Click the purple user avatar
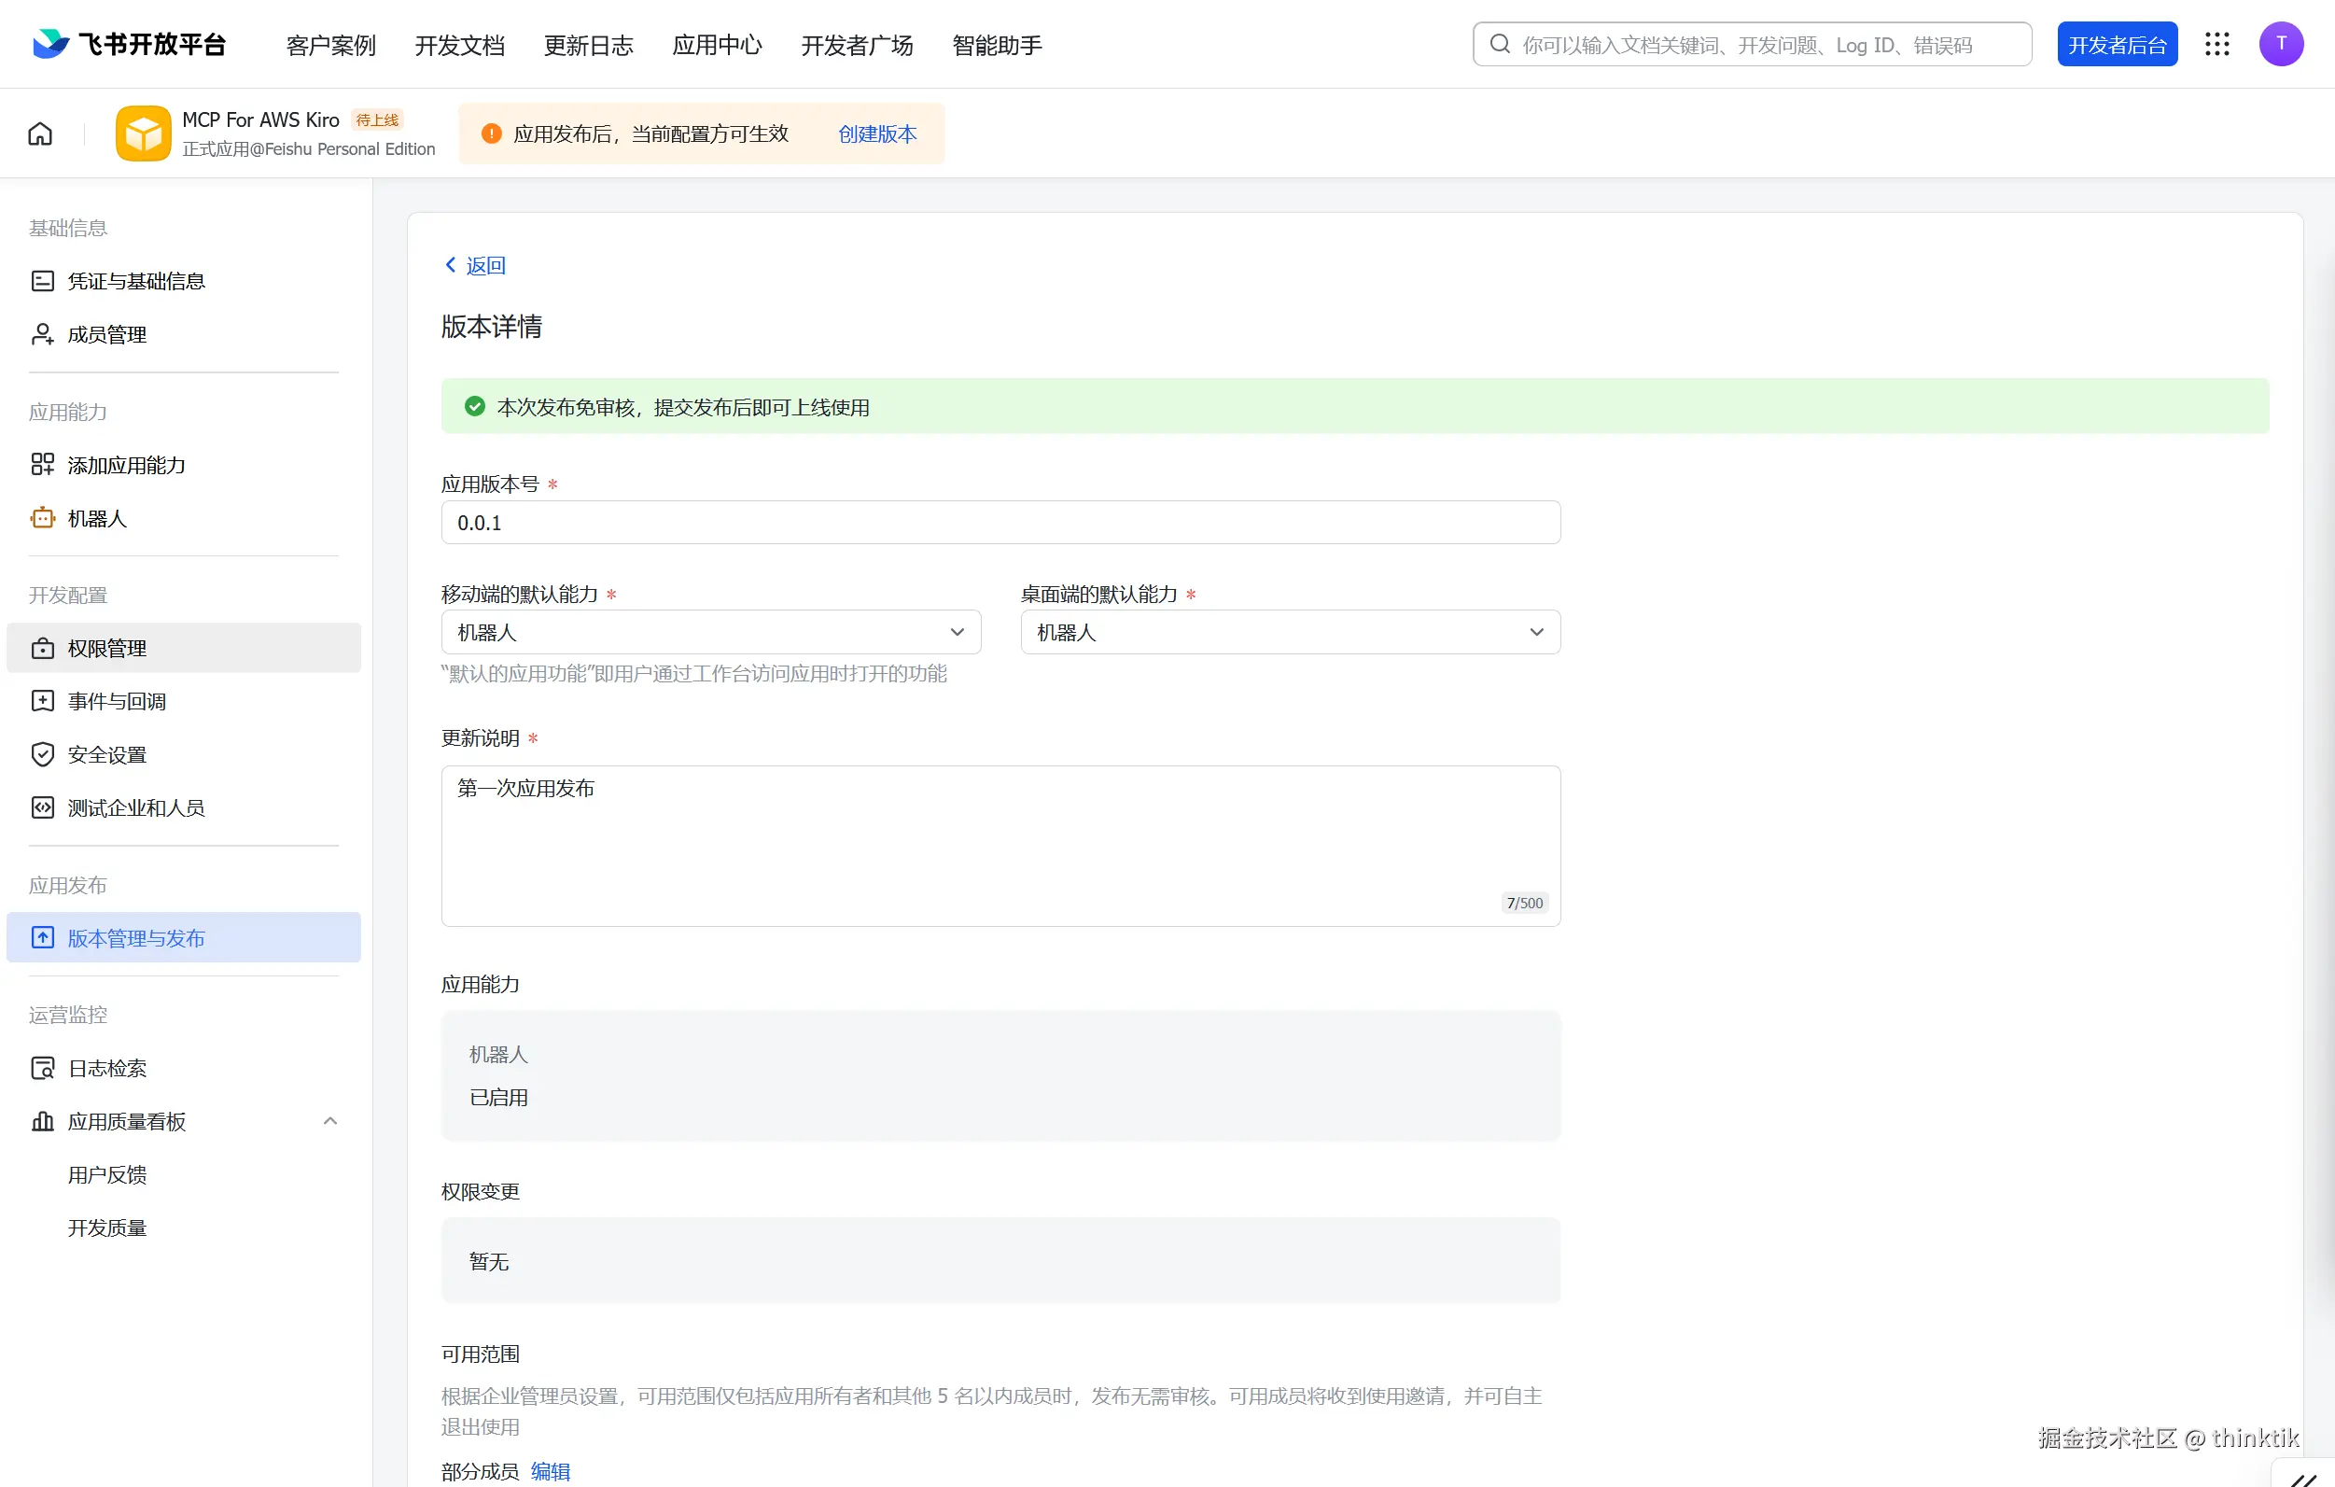Image resolution: width=2335 pixels, height=1487 pixels. point(2281,45)
